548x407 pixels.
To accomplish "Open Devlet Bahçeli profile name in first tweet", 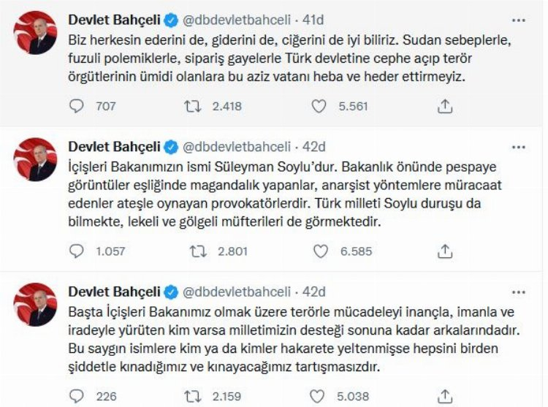I will pos(115,20).
